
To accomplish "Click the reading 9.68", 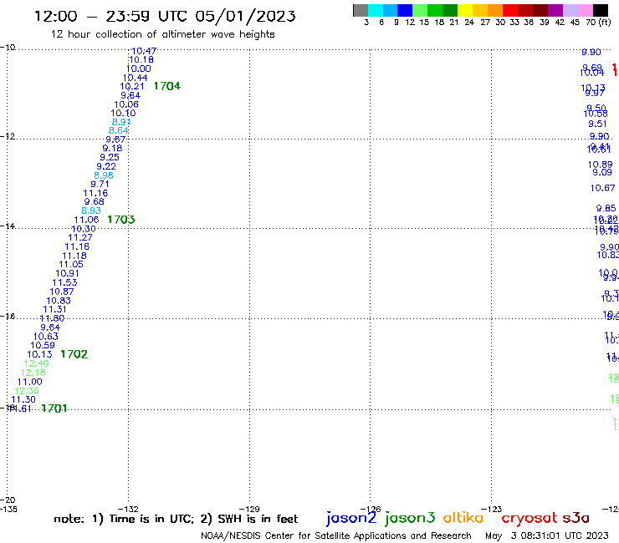I will pos(94,201).
